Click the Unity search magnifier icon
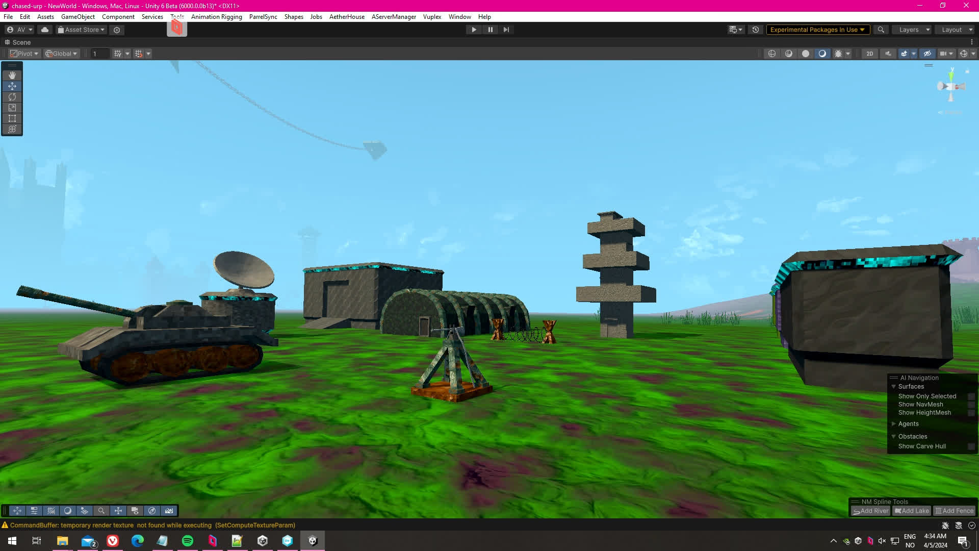Viewport: 979px width, 551px height. (x=881, y=30)
